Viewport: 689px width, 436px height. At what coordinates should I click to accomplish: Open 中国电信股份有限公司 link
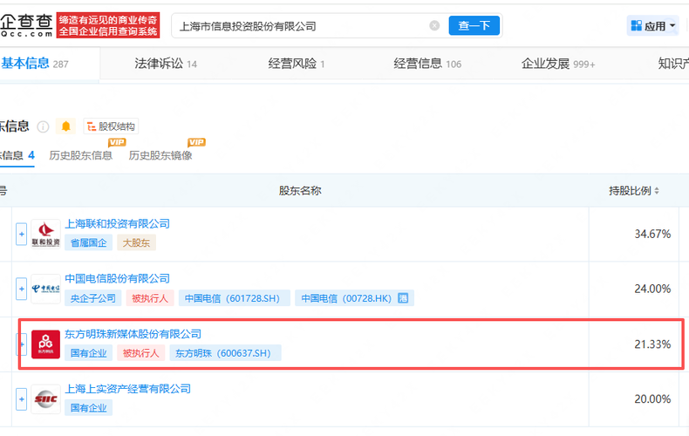pyautogui.click(x=118, y=279)
